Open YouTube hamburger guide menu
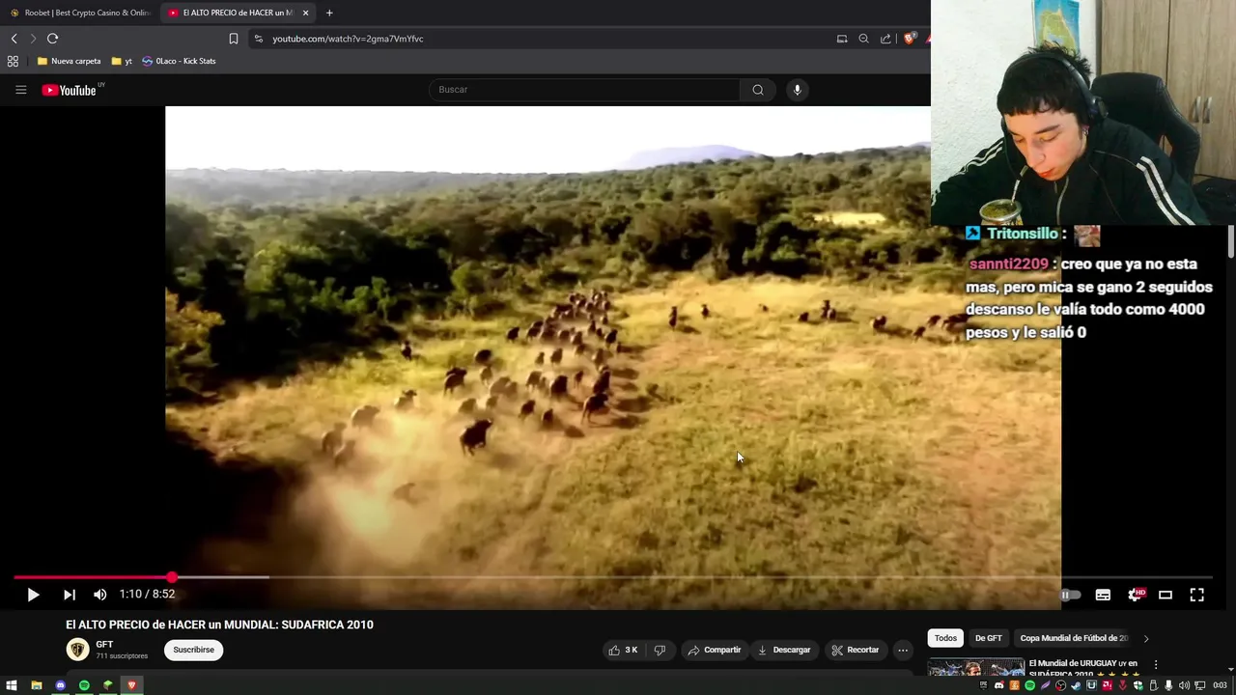Screen dimensions: 1236x695 20,90
